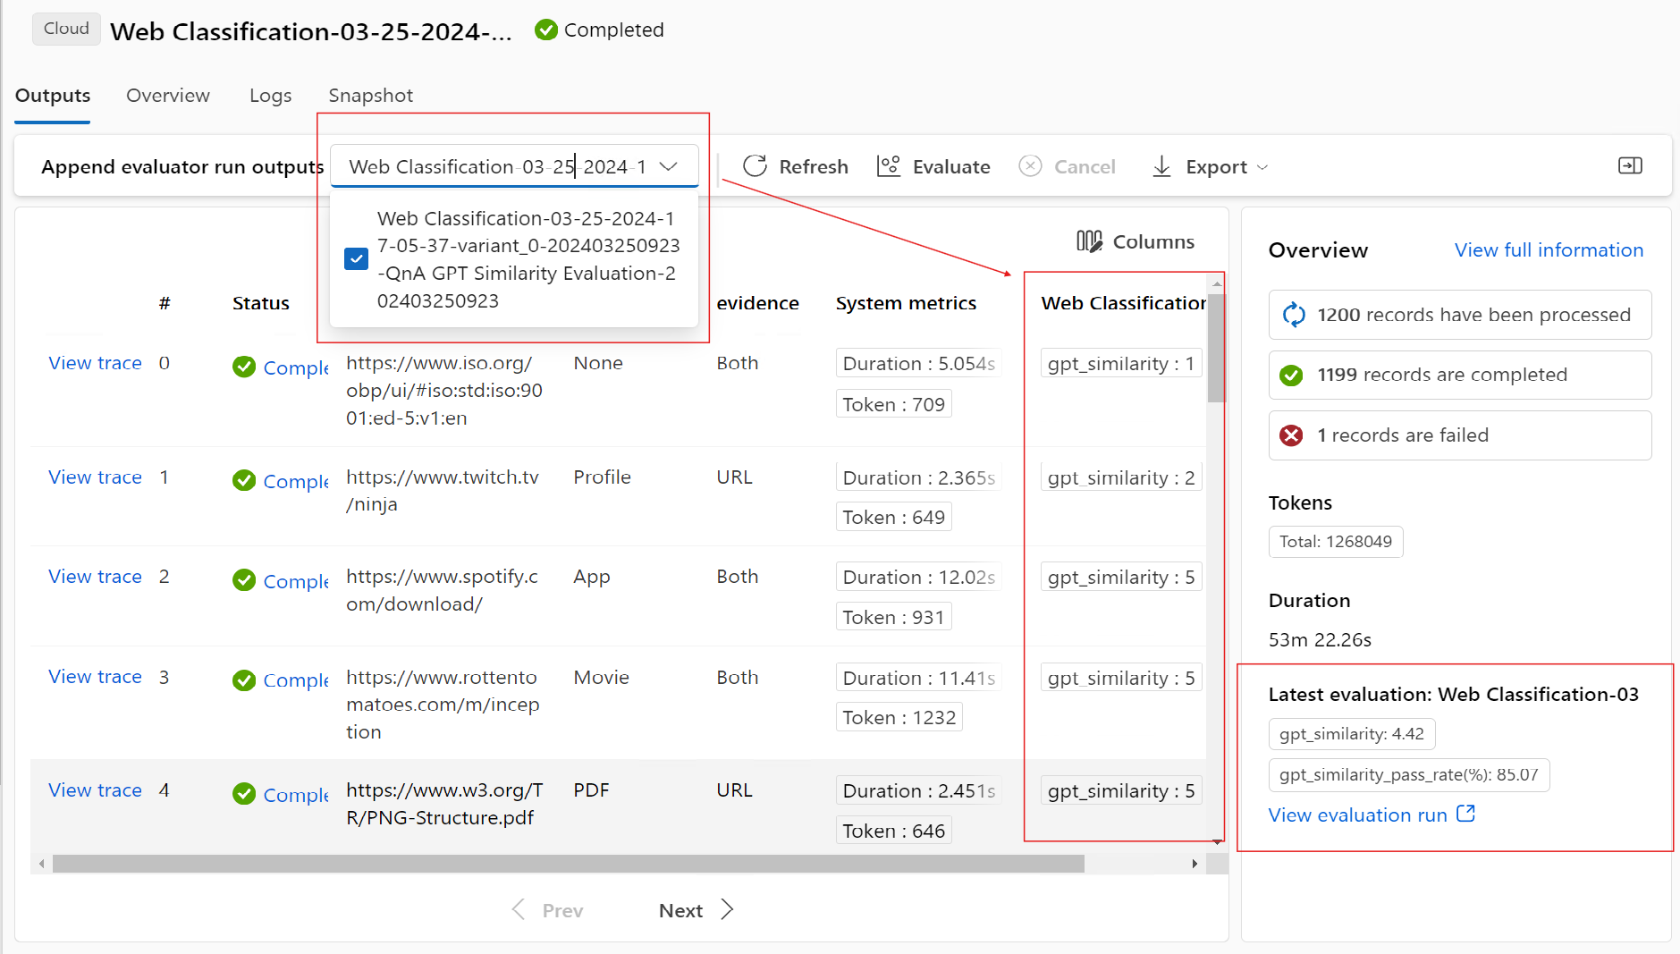The image size is (1680, 954).
Task: Open View trace for row 2
Action: 95,577
